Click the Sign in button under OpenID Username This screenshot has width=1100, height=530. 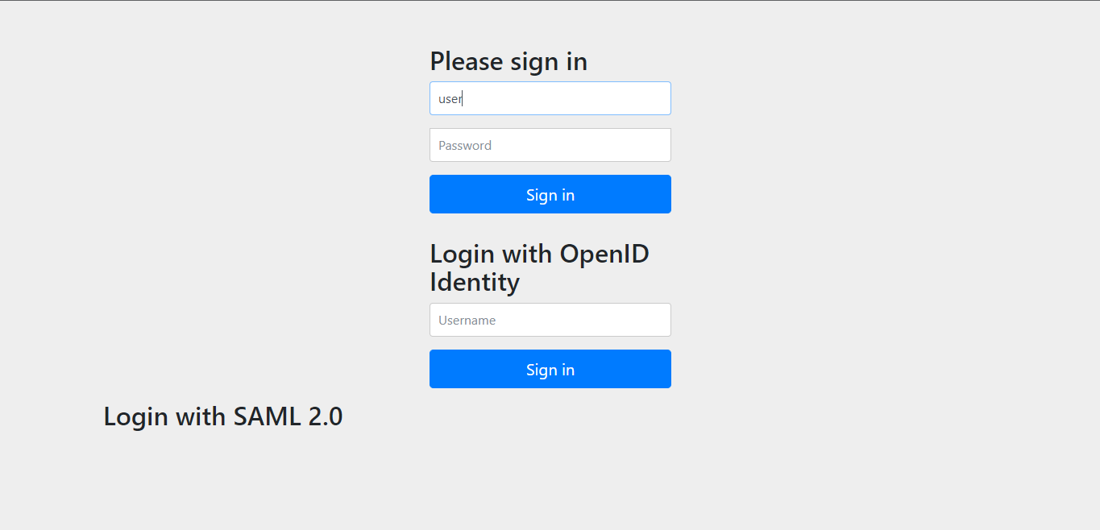(x=550, y=369)
